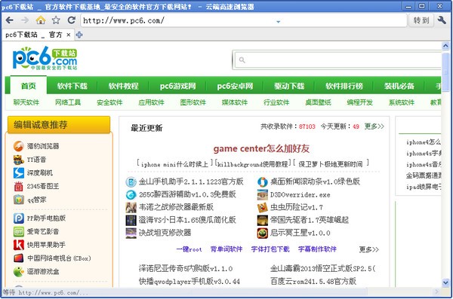This screenshot has height=299, width=453.
Task: Click the 深度刷机 icon
Action: [x=18, y=172]
